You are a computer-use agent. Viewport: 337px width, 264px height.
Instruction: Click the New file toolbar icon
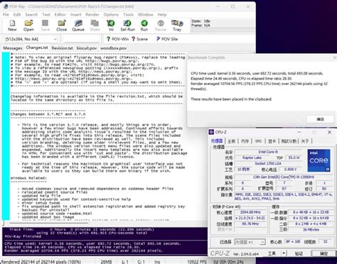tap(12, 26)
